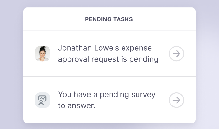The height and width of the screenshot is (129, 219).
Task: Click "You have a pending survey" line
Action: click(107, 94)
